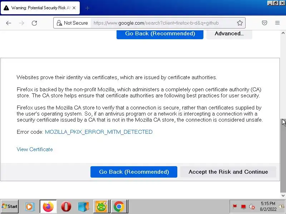This screenshot has height=214, width=286.
Task: Open the View Certificate link
Action: click(x=35, y=149)
